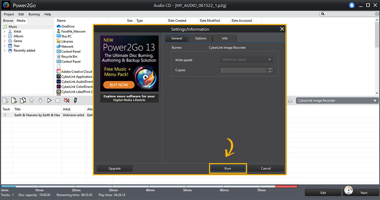Click the Network icon in file list

[x=59, y=46]
